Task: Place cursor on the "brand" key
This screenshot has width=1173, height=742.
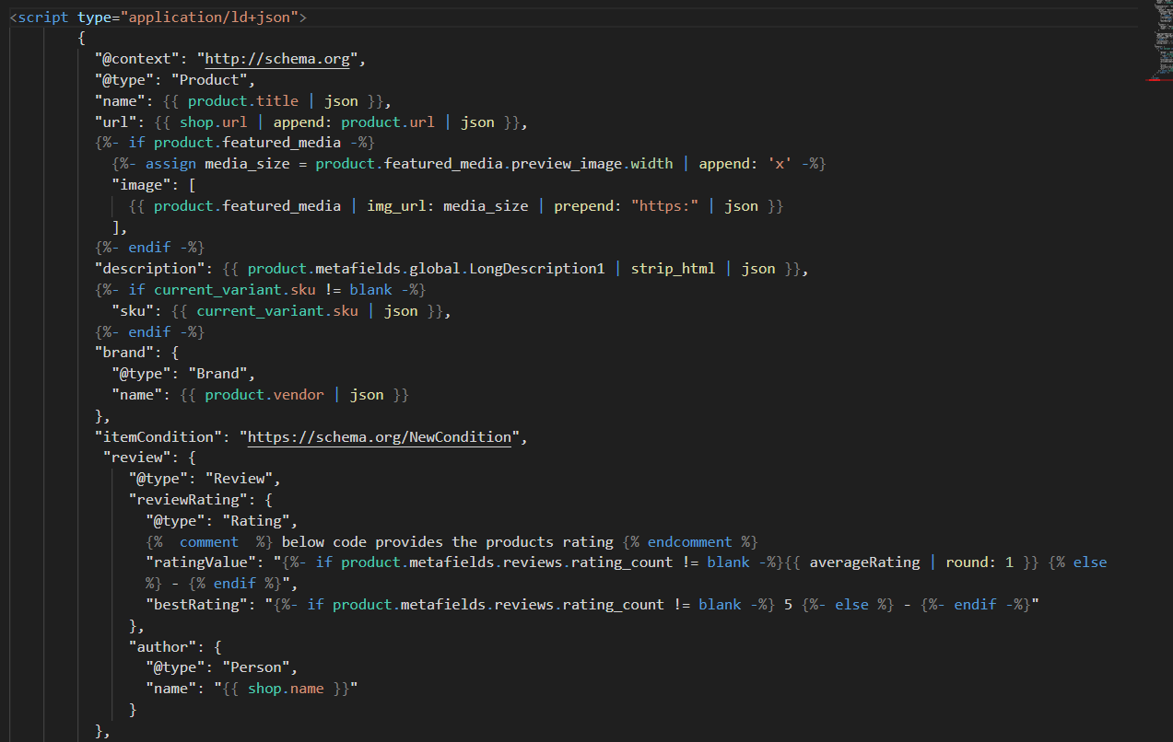Action: point(121,353)
